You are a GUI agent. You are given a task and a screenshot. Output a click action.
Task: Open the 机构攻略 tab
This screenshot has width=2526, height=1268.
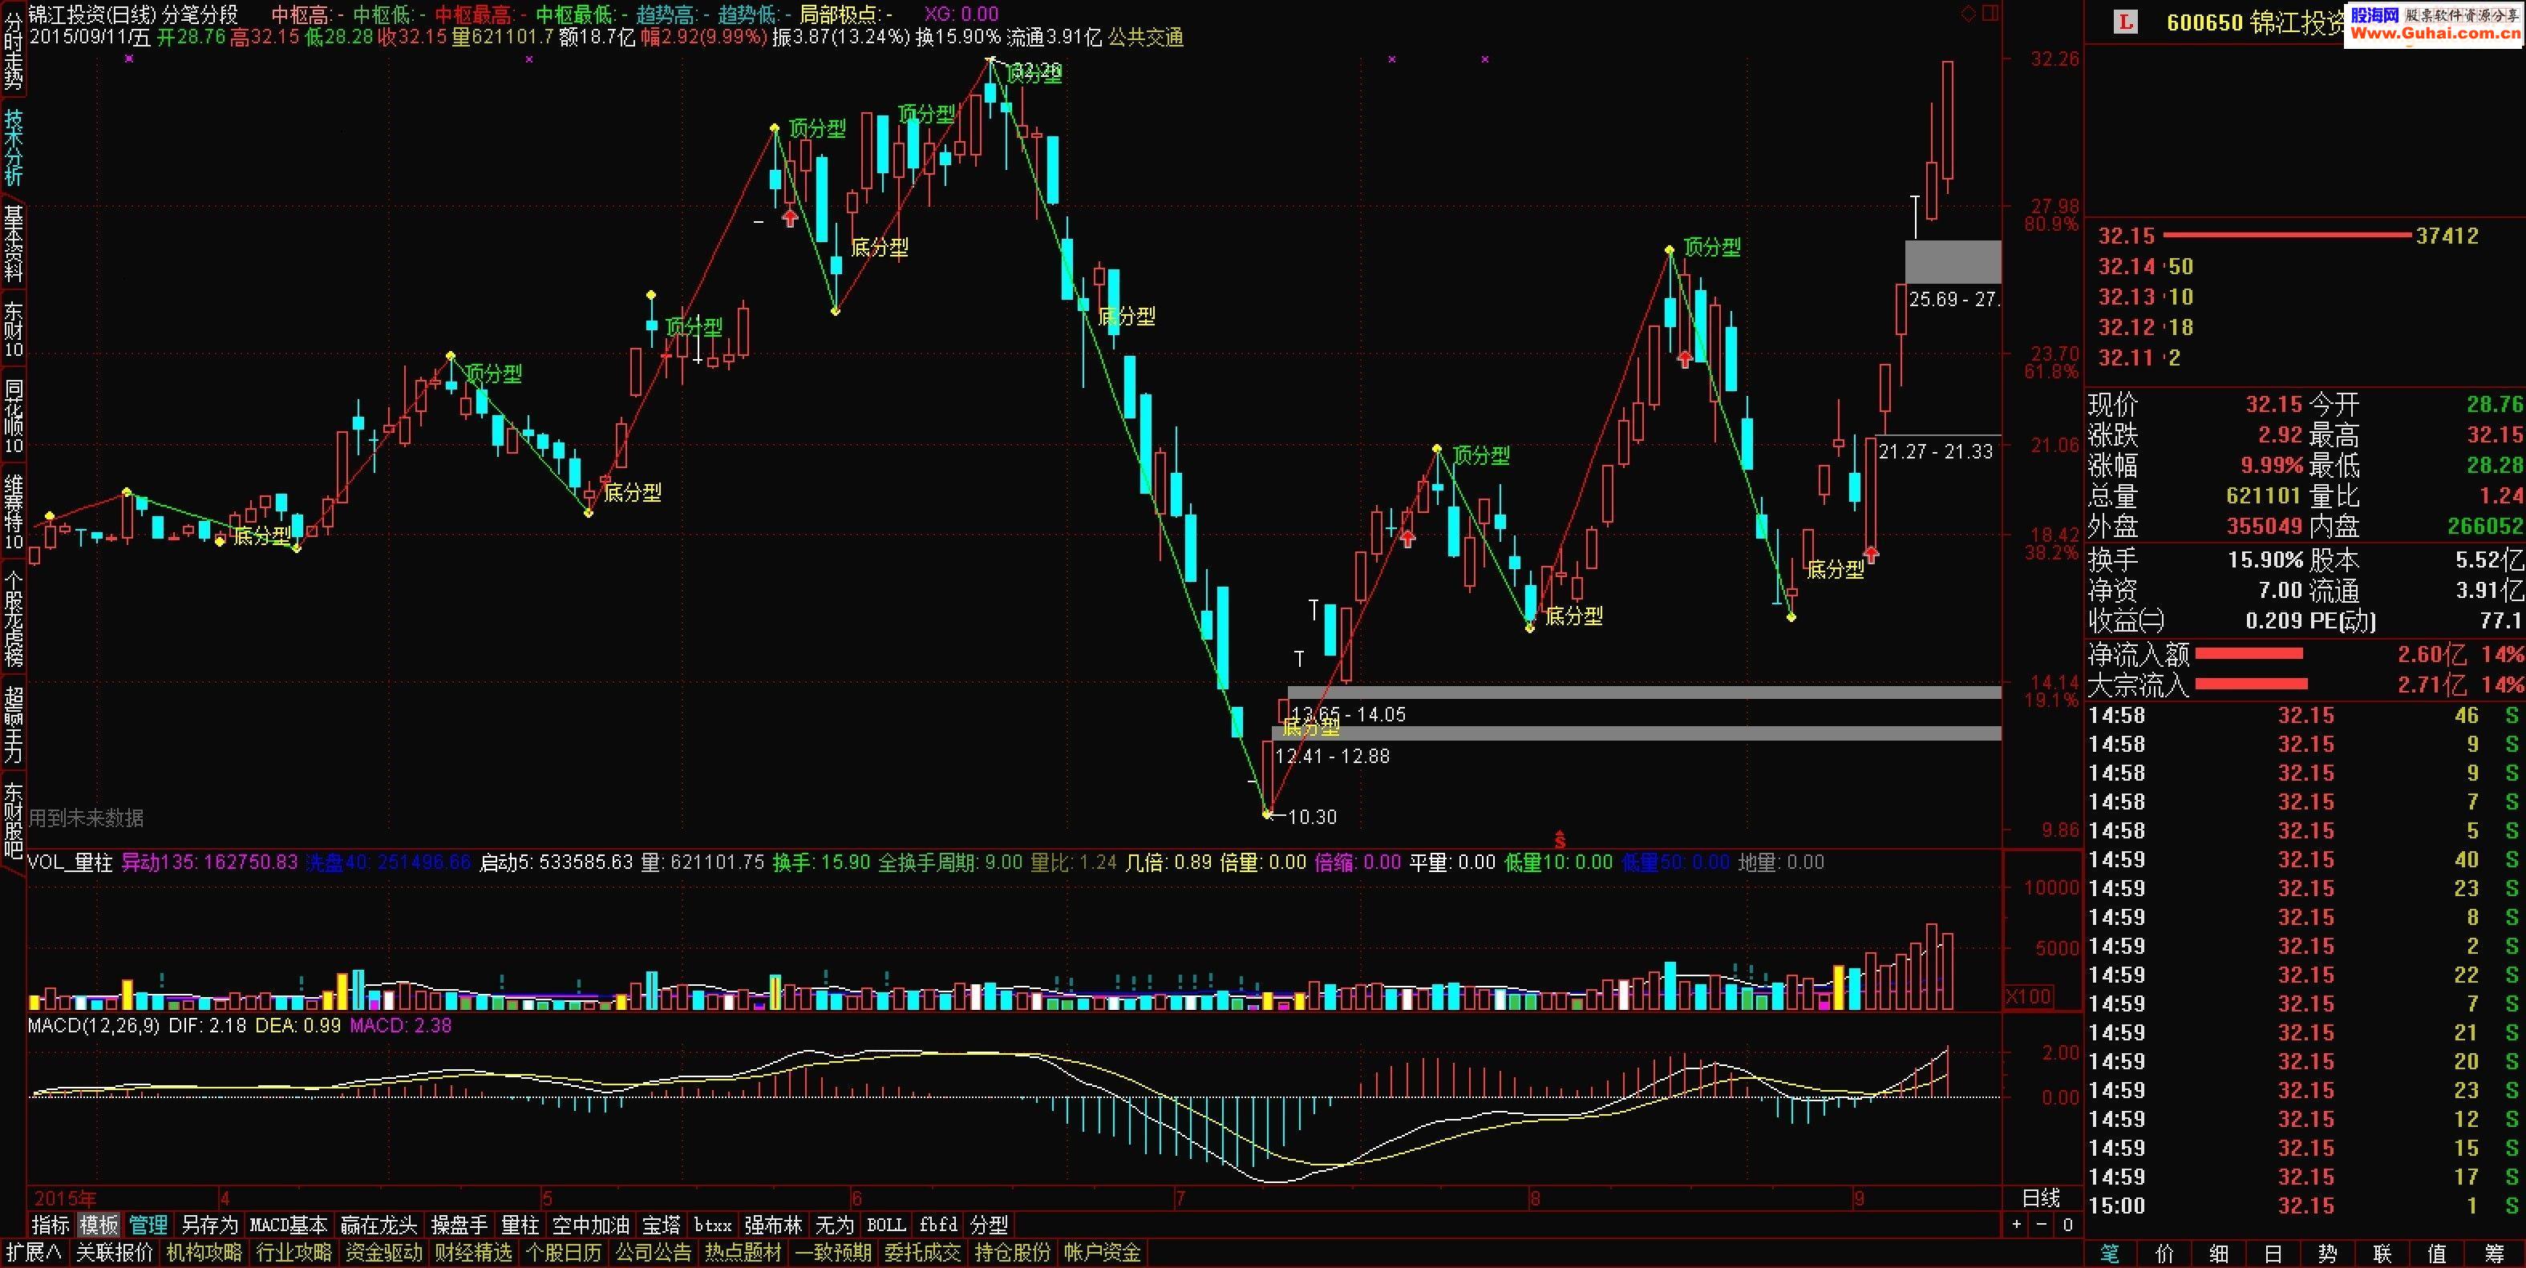click(204, 1252)
